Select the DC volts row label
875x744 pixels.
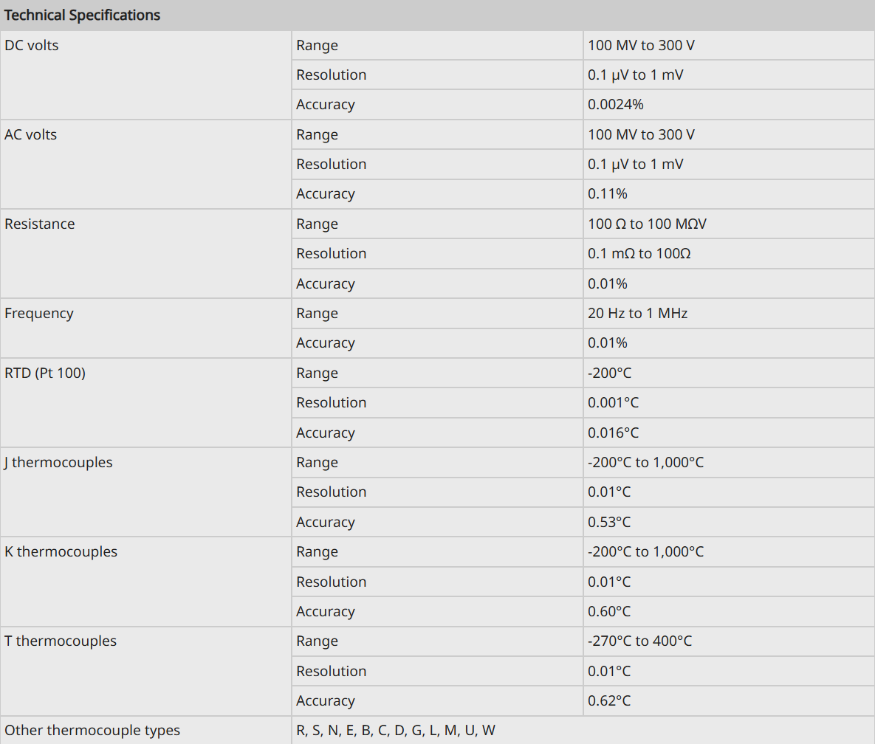point(31,45)
